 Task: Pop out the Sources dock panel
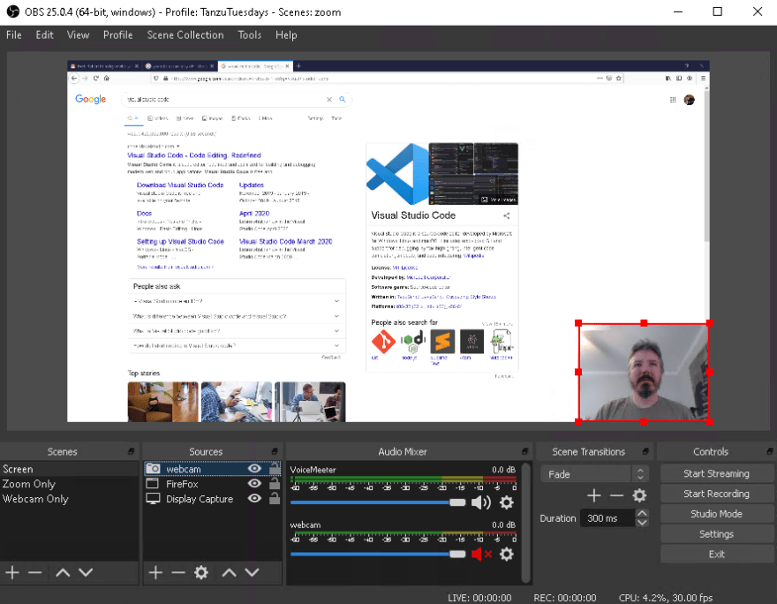274,451
